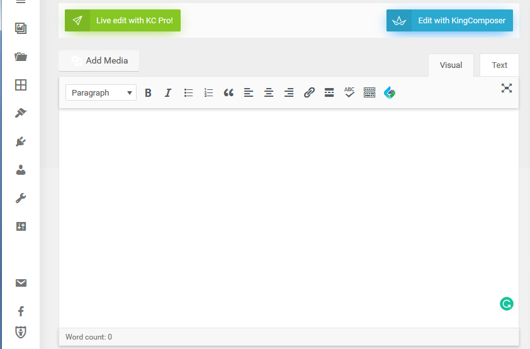This screenshot has width=530, height=349.
Task: Toggle italic formatting
Action: [x=168, y=93]
